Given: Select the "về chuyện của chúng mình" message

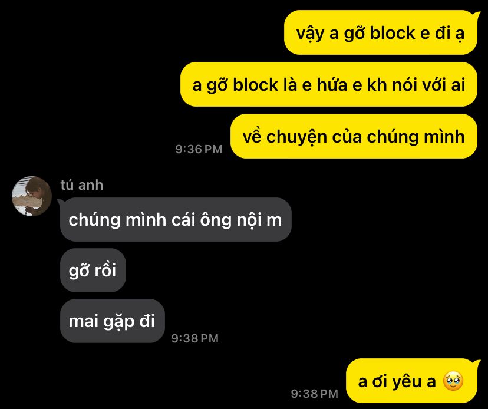Looking at the screenshot, I should coord(354,136).
